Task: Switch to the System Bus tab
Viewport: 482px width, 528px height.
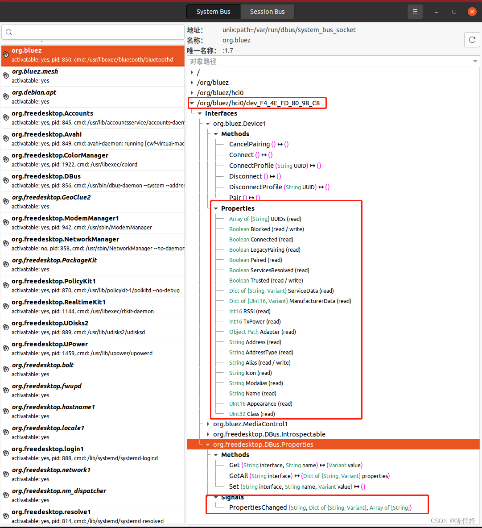Action: [213, 12]
